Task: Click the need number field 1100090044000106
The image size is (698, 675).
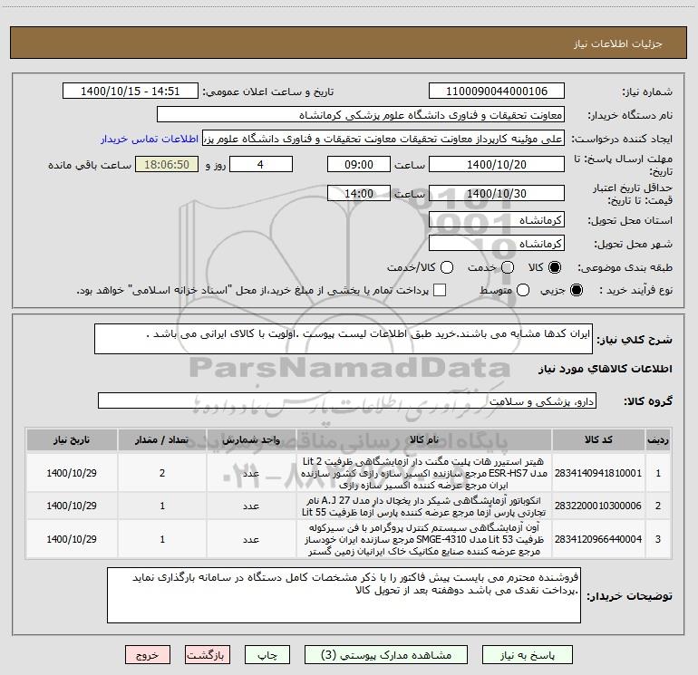Action: pyautogui.click(x=497, y=91)
